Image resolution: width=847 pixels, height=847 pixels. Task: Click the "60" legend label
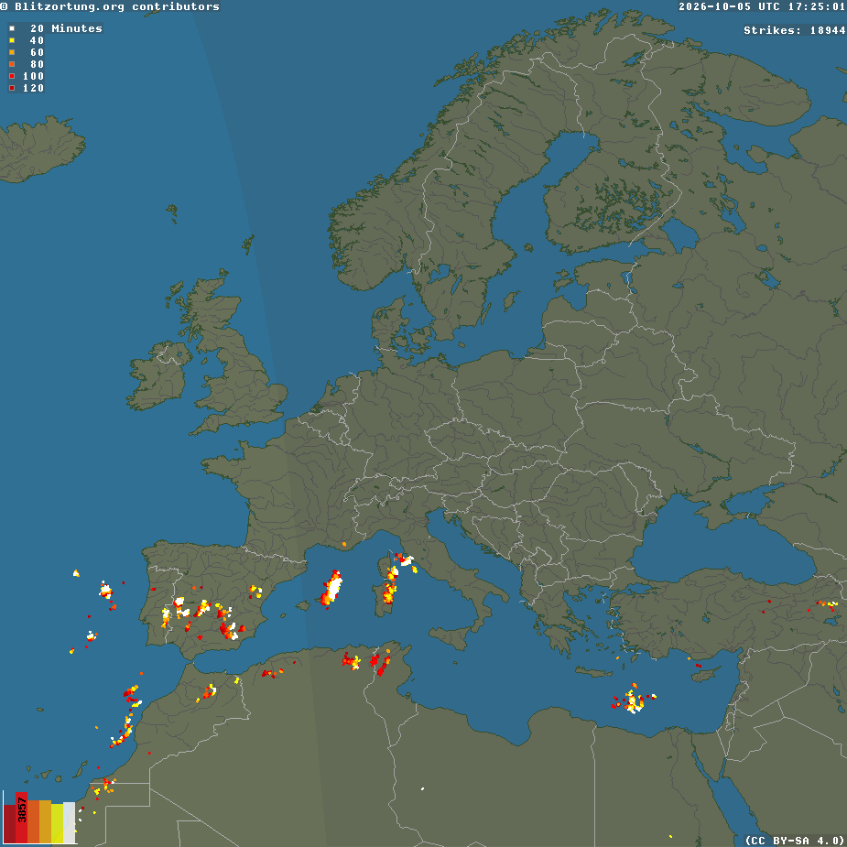[37, 52]
